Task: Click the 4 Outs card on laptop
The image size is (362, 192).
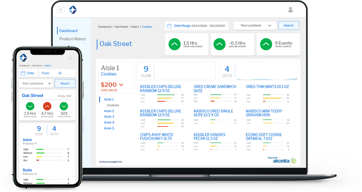Action: click(x=258, y=71)
